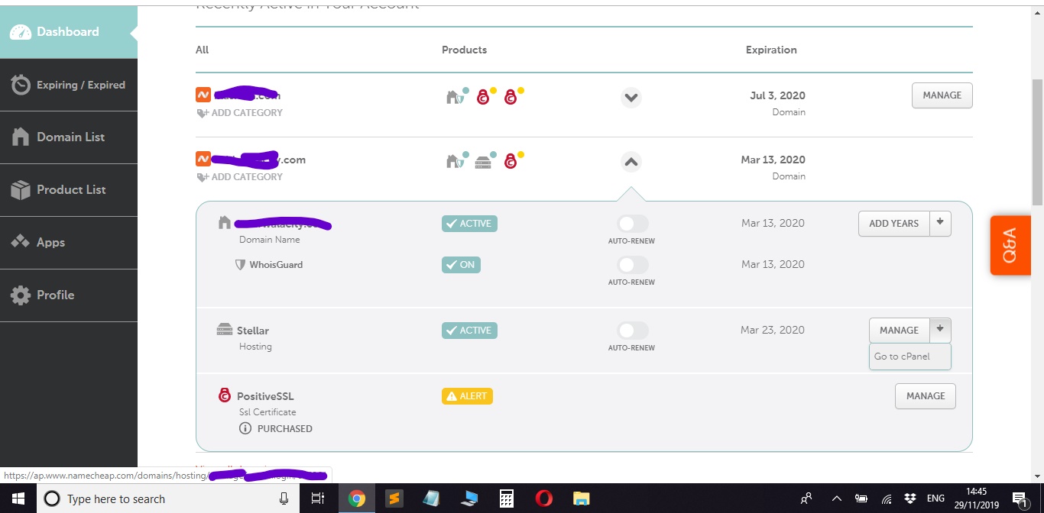Open Domain List in sidebar

[69, 137]
